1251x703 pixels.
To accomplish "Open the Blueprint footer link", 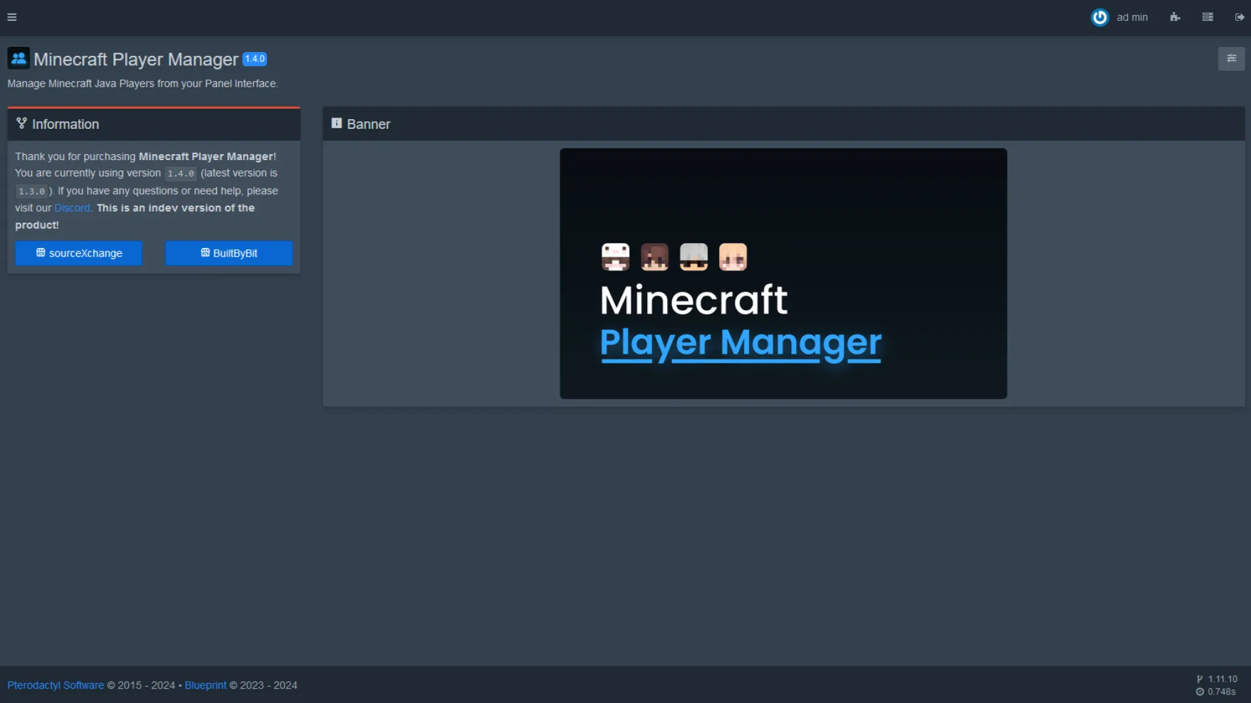I will pos(205,685).
